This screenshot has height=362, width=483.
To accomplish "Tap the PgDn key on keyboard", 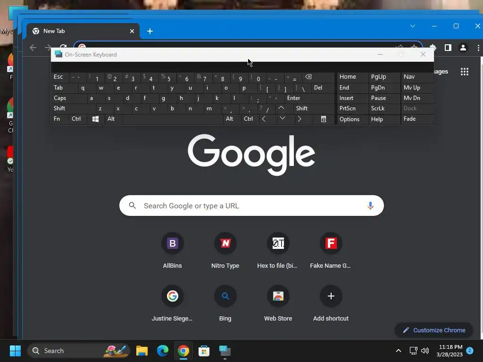I will (384, 88).
